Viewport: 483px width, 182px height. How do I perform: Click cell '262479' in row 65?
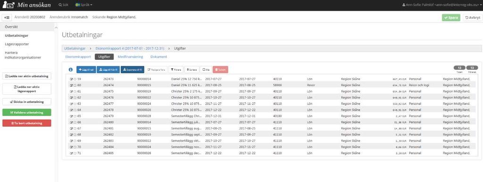coord(108,116)
